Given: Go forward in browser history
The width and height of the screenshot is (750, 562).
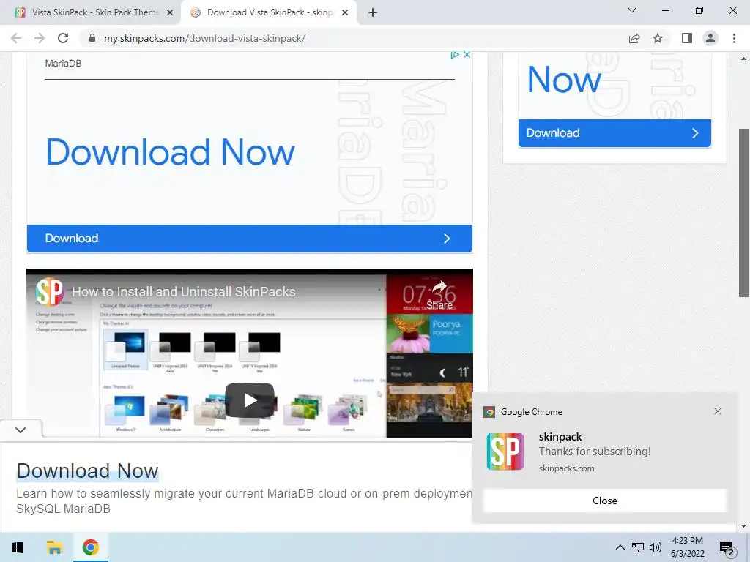Looking at the screenshot, I should [40, 38].
